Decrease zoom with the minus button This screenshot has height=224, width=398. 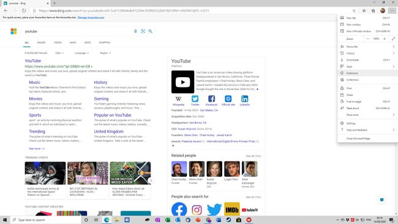click(368, 39)
